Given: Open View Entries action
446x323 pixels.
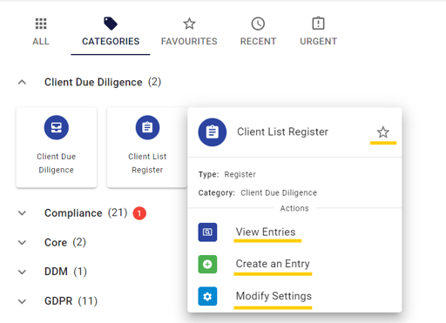Looking at the screenshot, I should pos(266,232).
